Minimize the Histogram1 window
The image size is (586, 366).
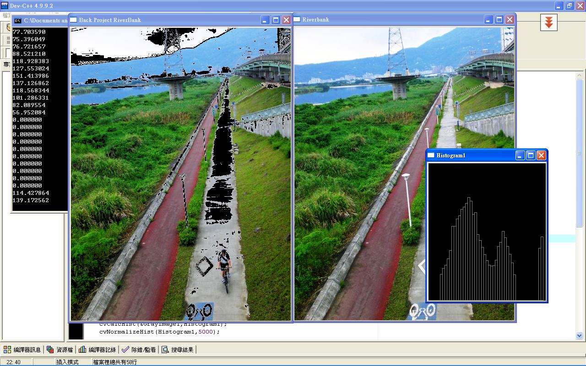click(520, 156)
